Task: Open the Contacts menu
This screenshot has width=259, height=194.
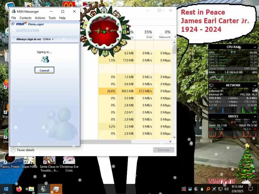Action: [26, 18]
